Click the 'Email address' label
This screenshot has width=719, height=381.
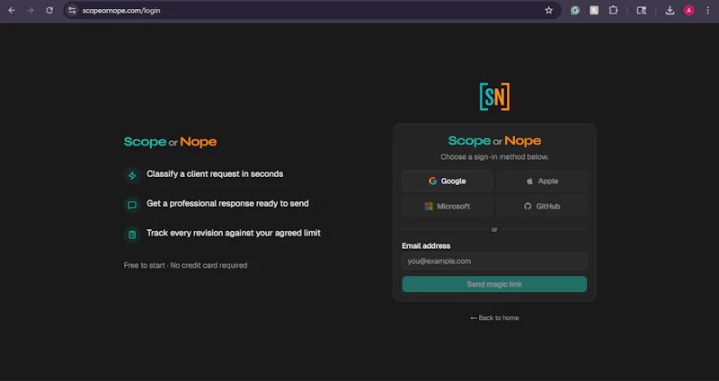(426, 245)
